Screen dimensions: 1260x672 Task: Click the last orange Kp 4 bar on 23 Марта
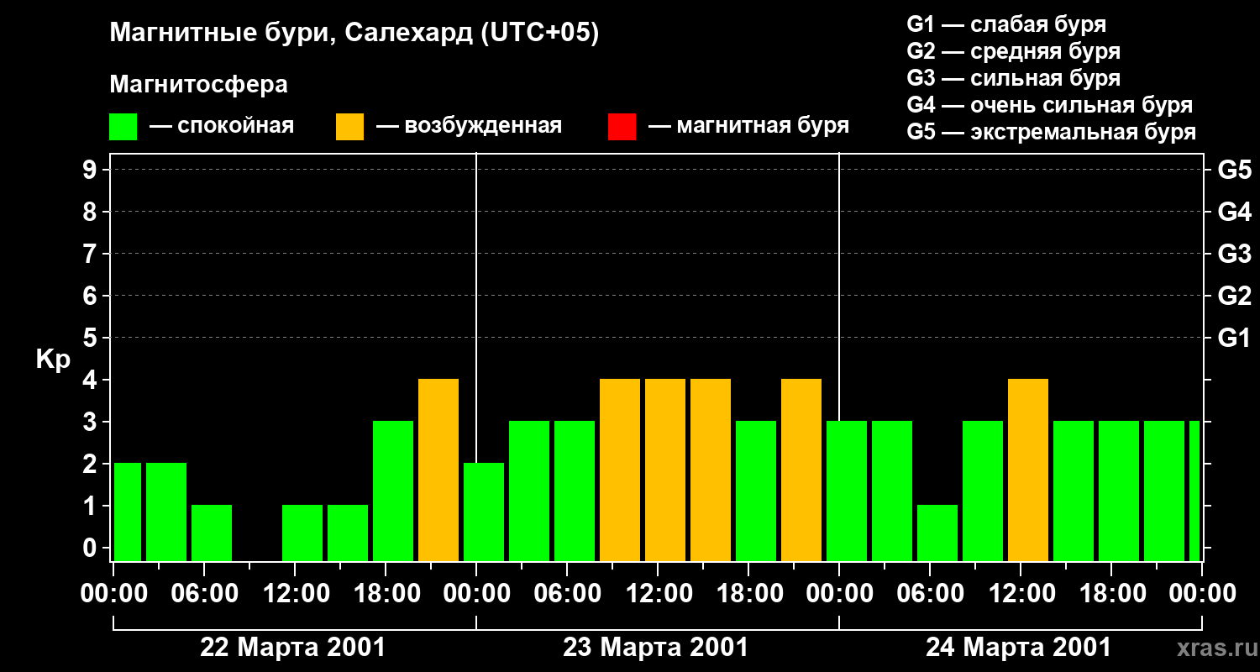(801, 470)
